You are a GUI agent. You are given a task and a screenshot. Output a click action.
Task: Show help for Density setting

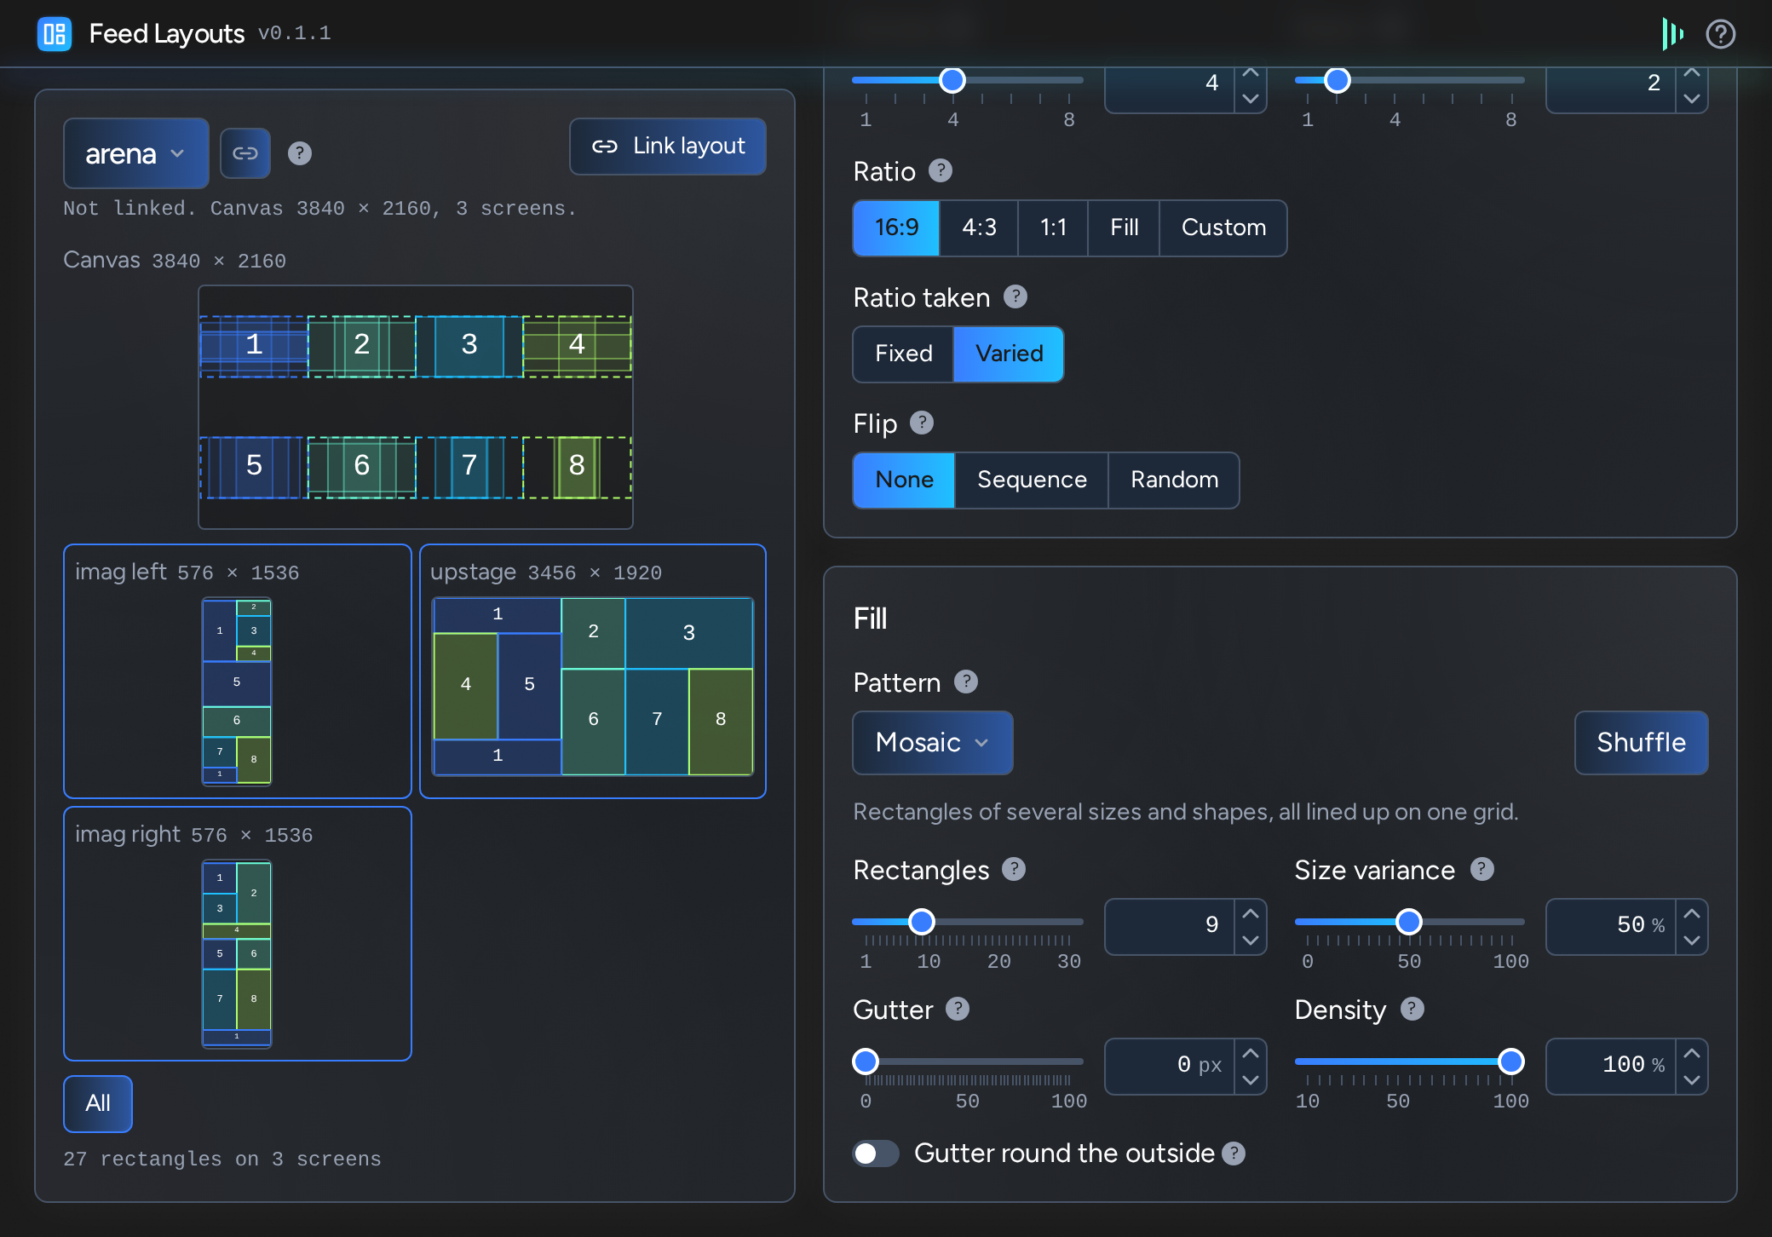tap(1412, 1009)
